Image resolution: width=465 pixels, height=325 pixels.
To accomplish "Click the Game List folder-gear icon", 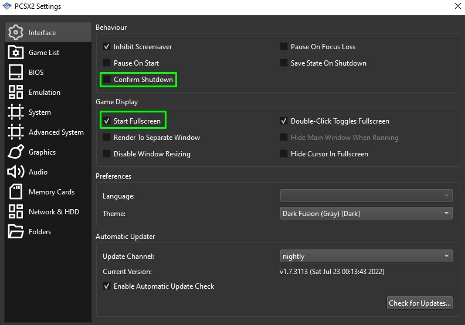I will coord(16,53).
